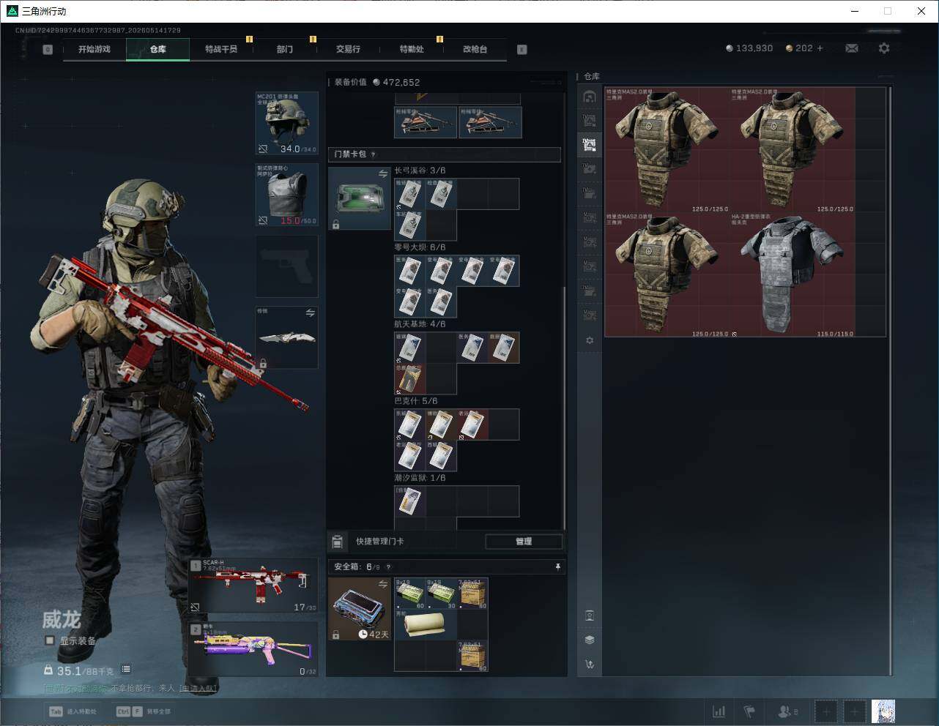Open the mail inbox envelope icon
Image resolution: width=939 pixels, height=726 pixels.
click(852, 48)
